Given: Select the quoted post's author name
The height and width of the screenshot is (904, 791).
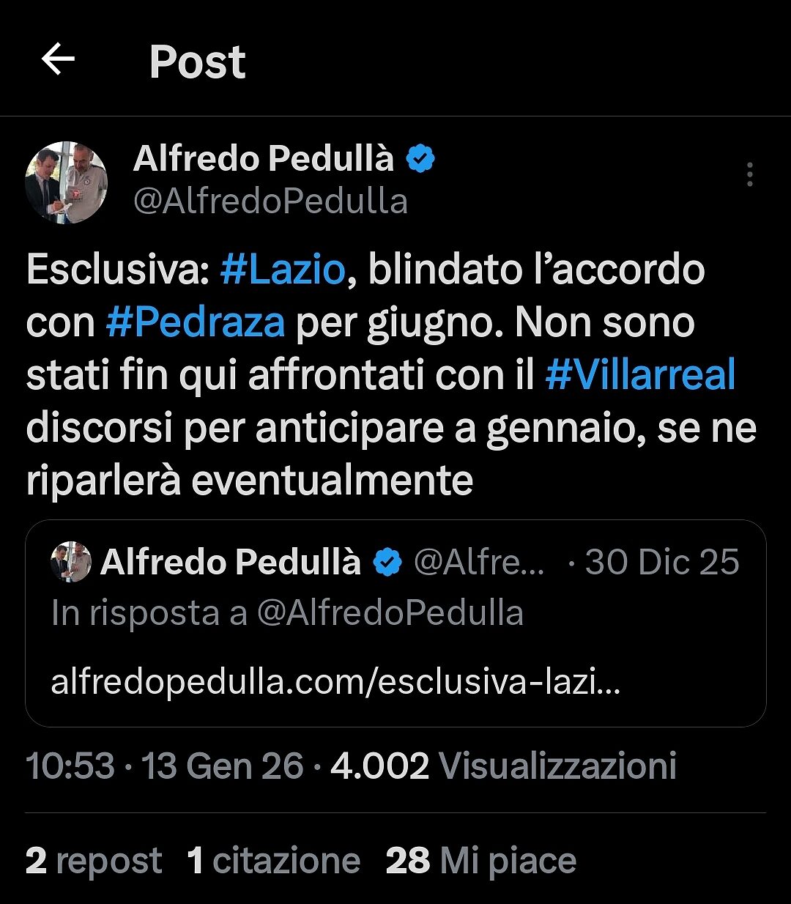Looking at the screenshot, I should [x=231, y=562].
